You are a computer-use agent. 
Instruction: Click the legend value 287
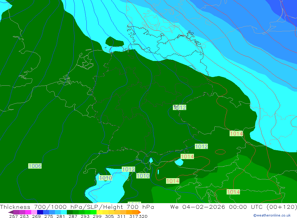[73, 216]
